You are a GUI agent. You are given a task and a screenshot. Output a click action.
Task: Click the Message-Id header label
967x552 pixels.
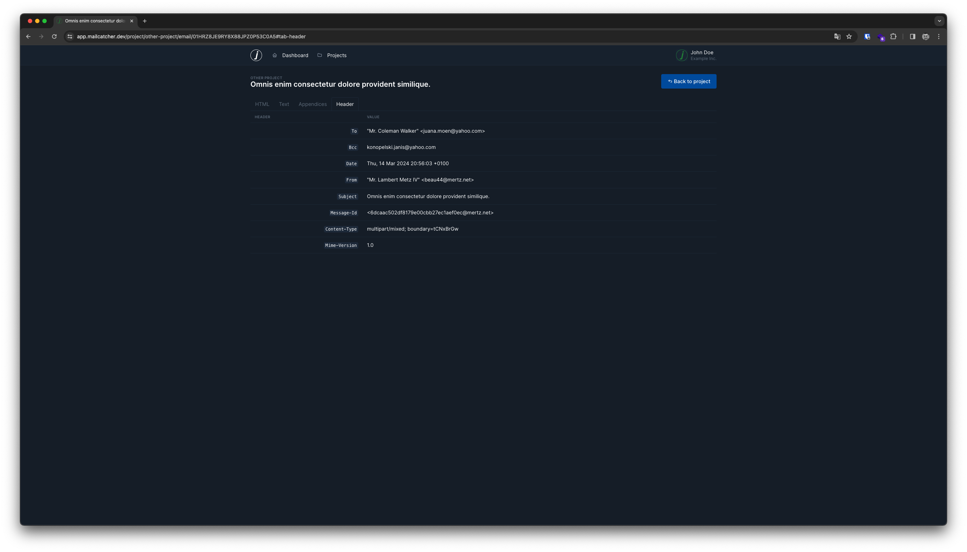[343, 213]
